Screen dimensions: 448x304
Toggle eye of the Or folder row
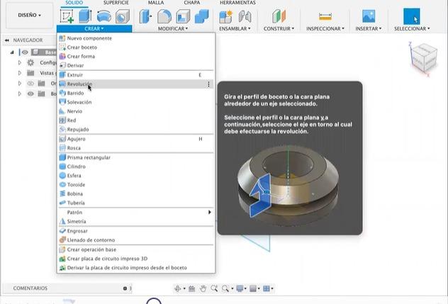[30, 84]
